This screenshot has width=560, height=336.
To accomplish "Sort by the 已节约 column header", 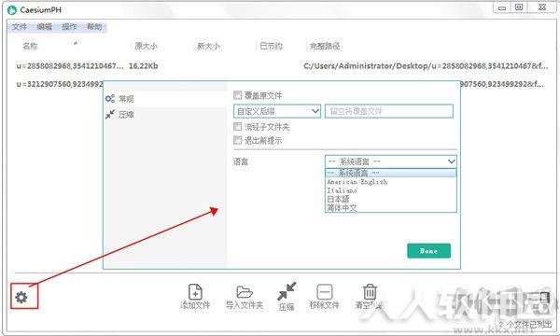I will (x=271, y=46).
